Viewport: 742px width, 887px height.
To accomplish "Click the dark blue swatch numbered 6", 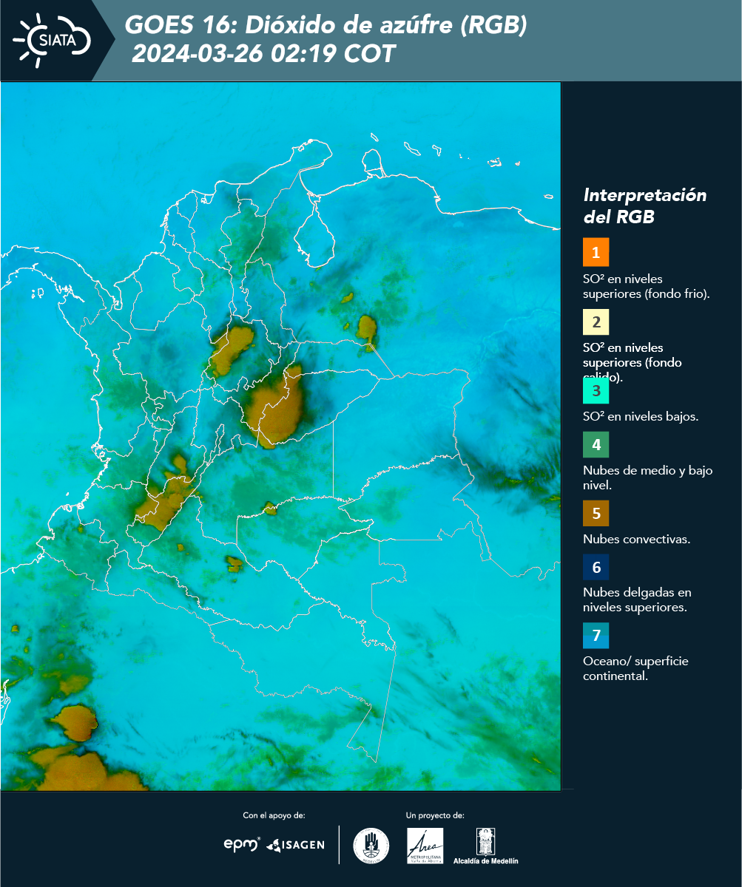I will tap(596, 568).
